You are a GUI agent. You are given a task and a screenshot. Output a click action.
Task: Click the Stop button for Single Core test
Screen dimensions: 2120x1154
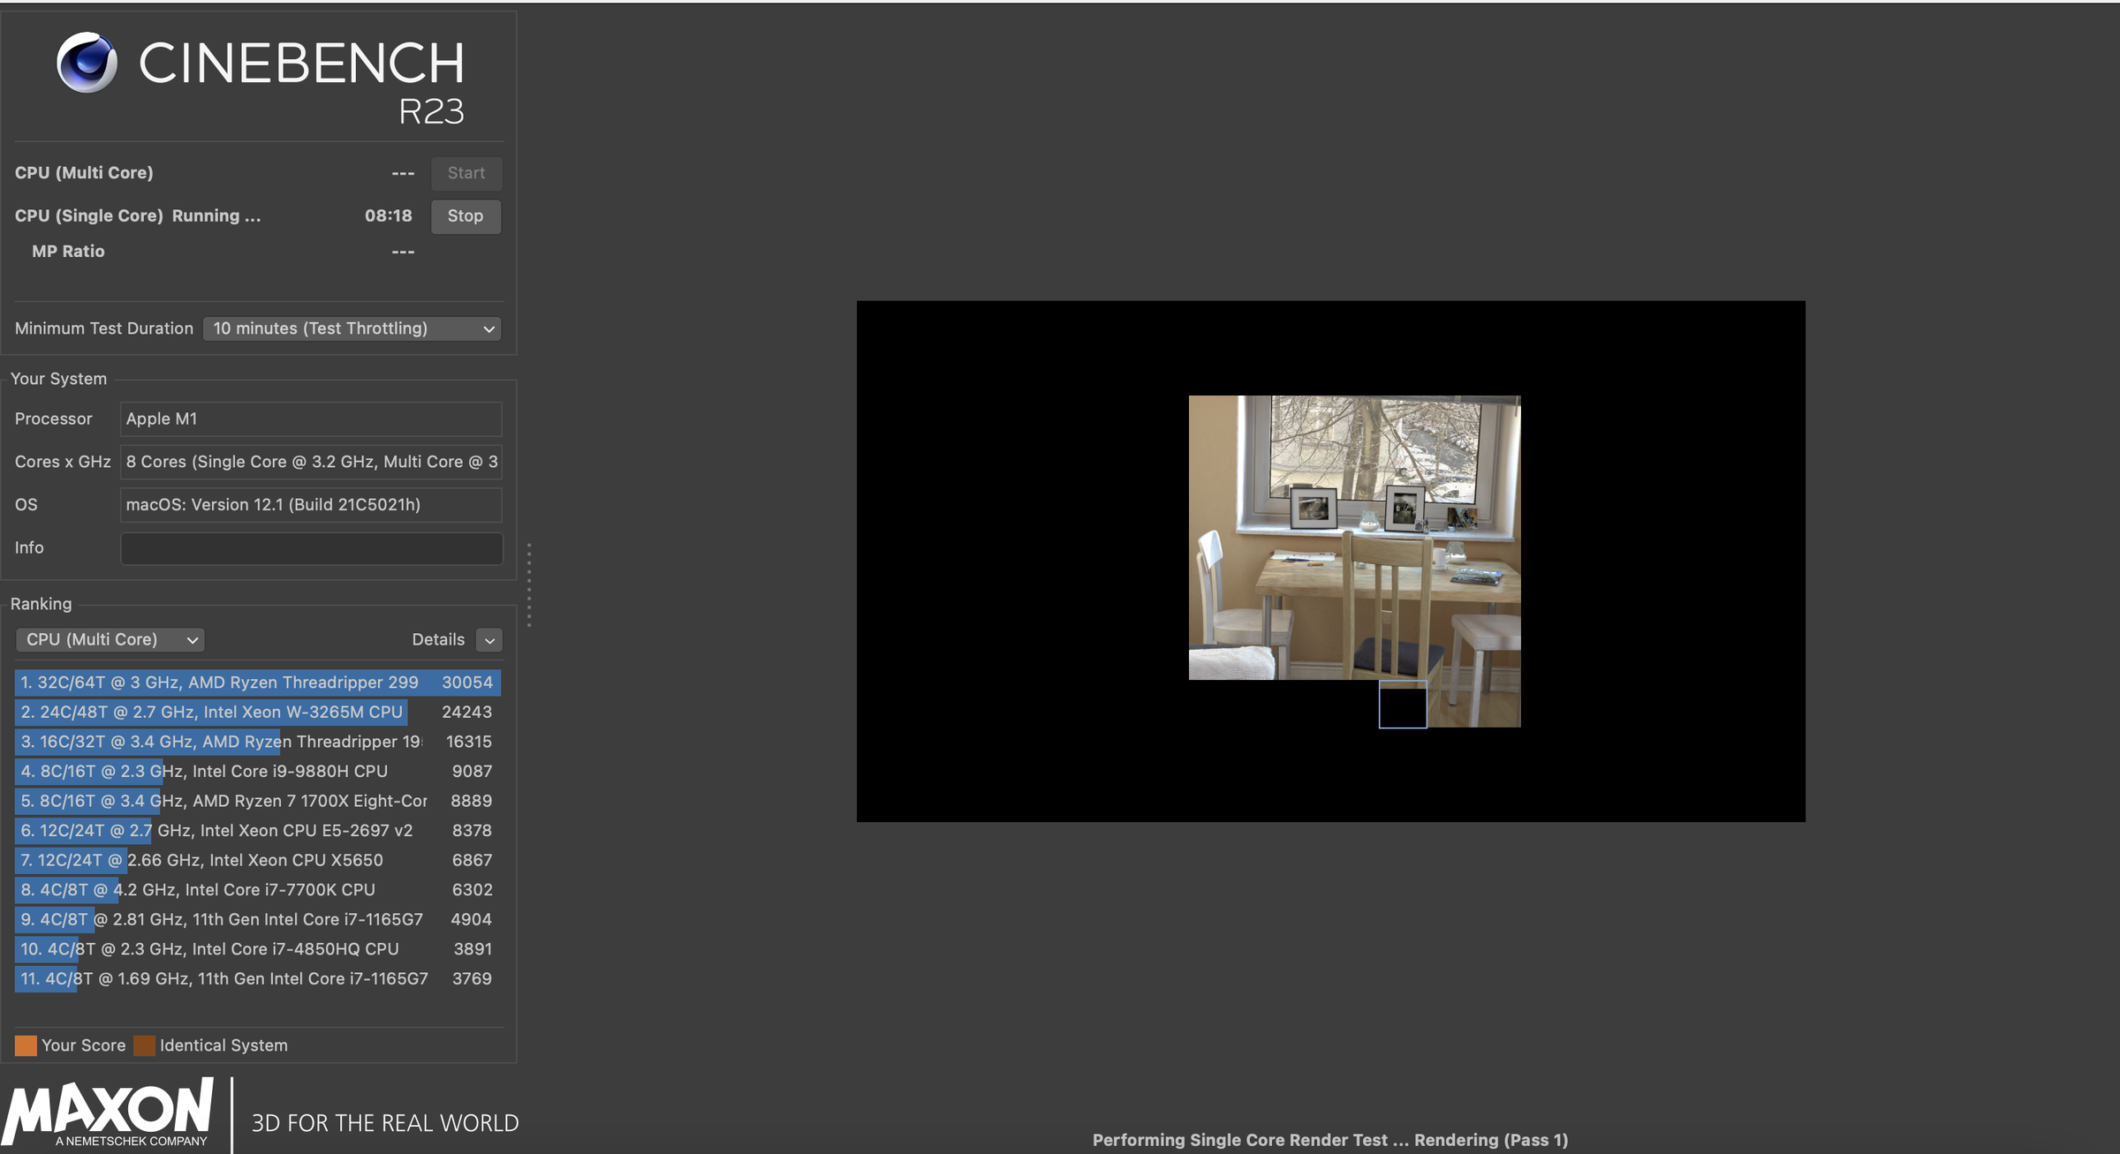pos(465,216)
